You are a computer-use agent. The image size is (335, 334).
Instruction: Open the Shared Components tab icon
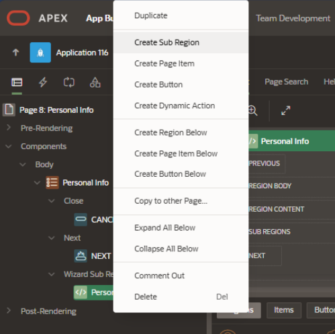(x=95, y=82)
